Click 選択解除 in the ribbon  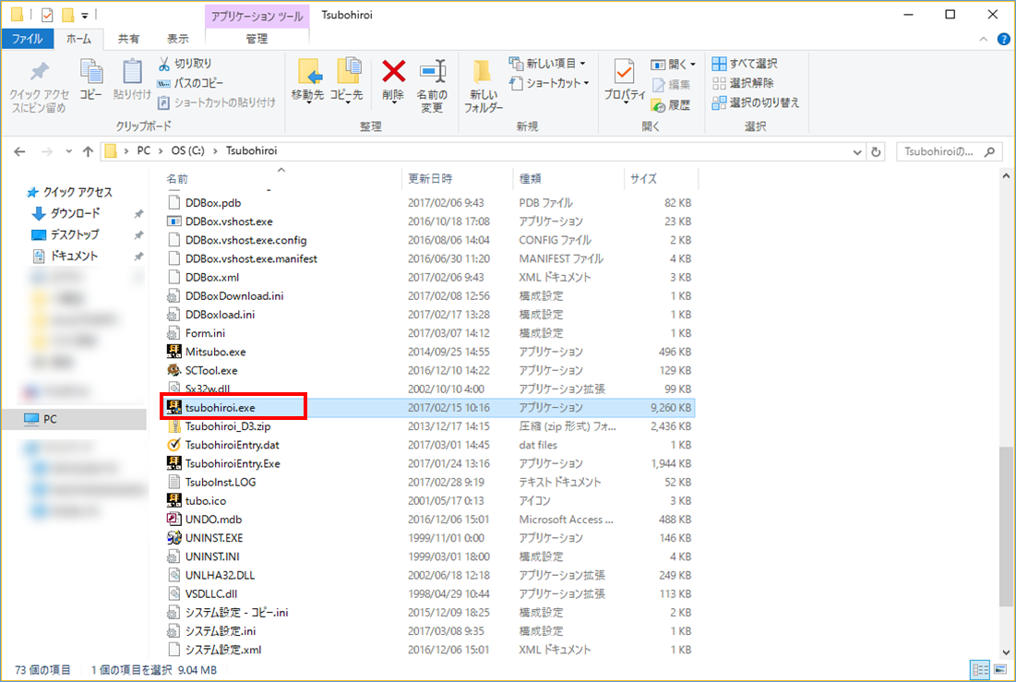(743, 83)
